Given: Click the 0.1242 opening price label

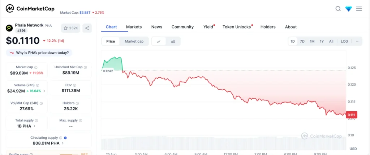Looking at the screenshot, I should point(108,71).
